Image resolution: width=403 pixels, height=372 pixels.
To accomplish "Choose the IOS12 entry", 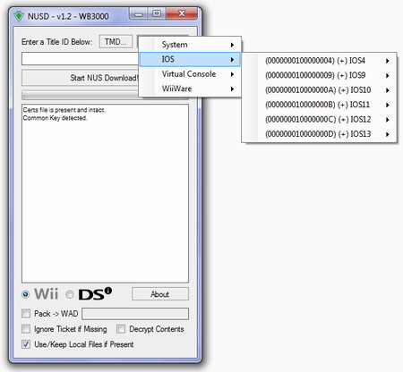I will click(x=320, y=120).
